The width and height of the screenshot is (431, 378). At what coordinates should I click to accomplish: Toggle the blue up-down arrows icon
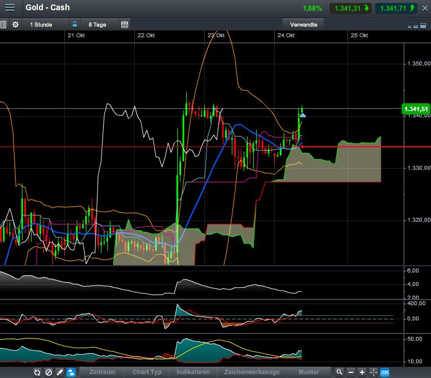pos(71,372)
